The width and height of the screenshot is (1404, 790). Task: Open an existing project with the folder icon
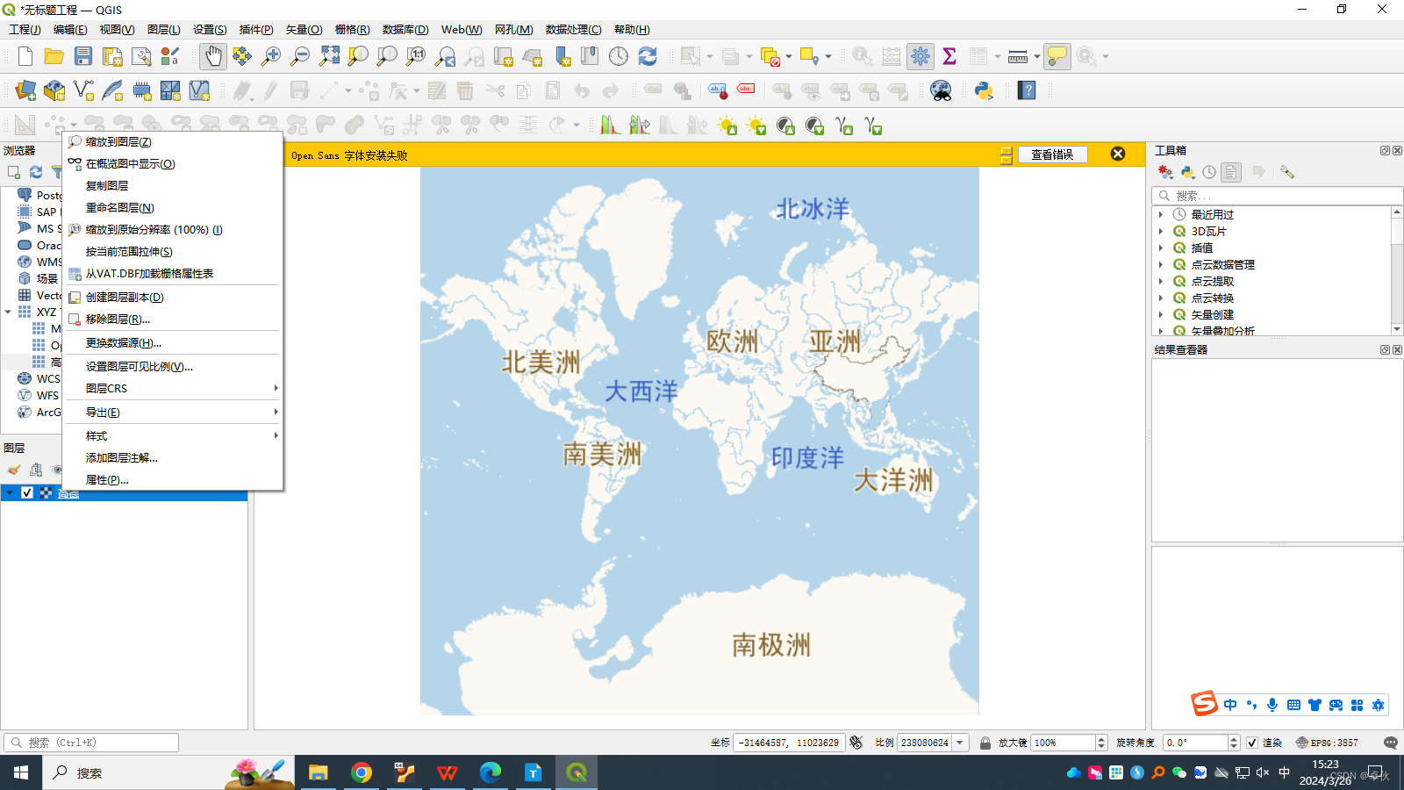[54, 56]
